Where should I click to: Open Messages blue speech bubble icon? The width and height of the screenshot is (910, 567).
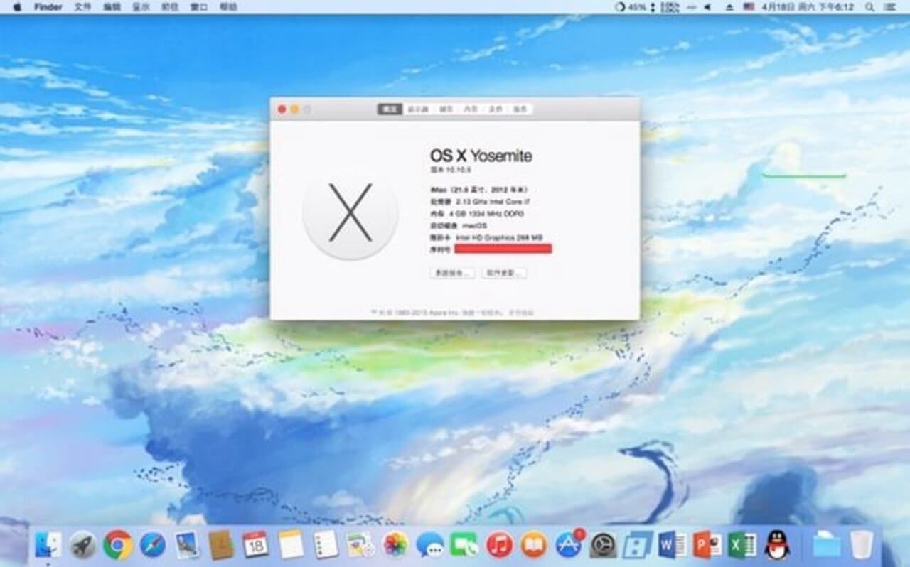pyautogui.click(x=430, y=545)
